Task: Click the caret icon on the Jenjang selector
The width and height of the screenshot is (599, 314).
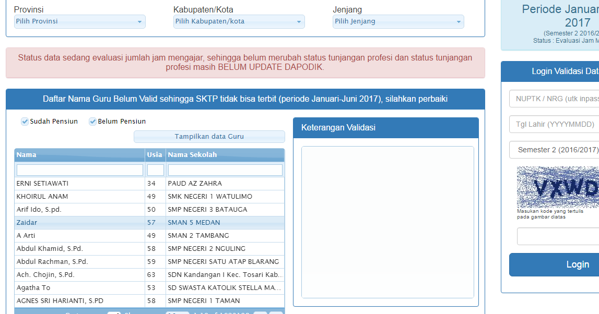Action: click(458, 22)
